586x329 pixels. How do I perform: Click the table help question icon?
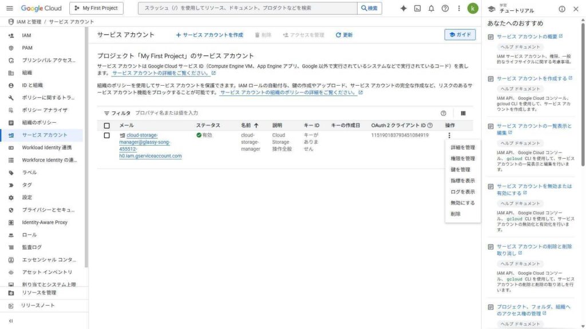(x=444, y=114)
